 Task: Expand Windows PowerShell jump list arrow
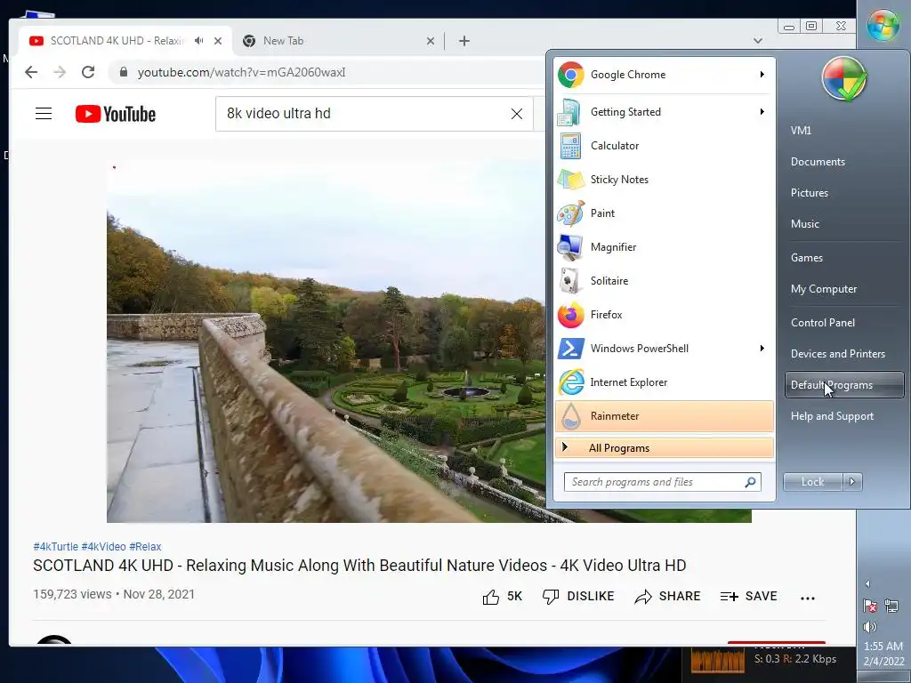point(762,348)
